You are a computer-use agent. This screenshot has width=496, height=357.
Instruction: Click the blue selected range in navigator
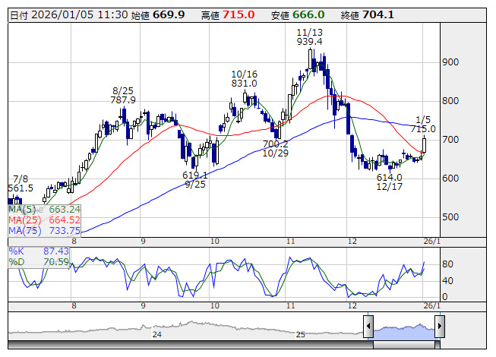[x=403, y=328]
